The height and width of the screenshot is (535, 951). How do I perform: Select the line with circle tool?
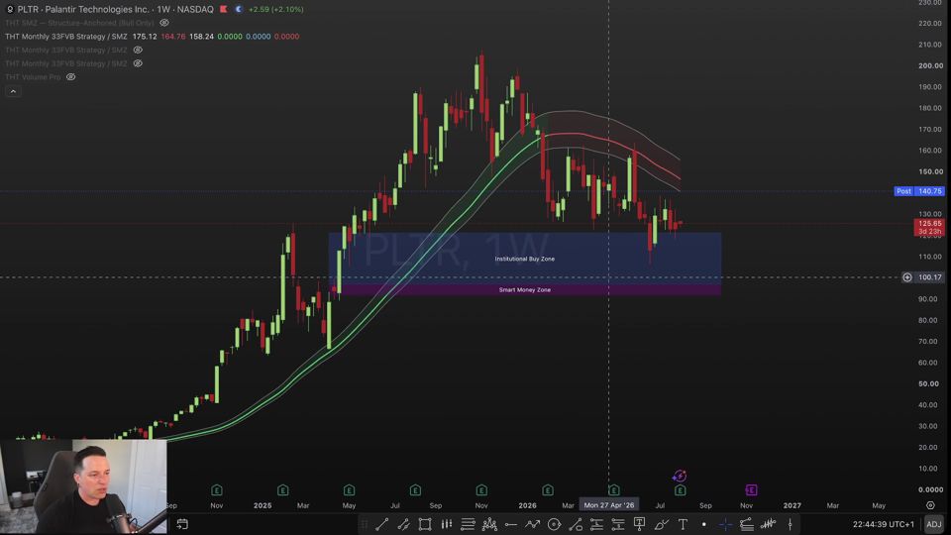(x=575, y=524)
